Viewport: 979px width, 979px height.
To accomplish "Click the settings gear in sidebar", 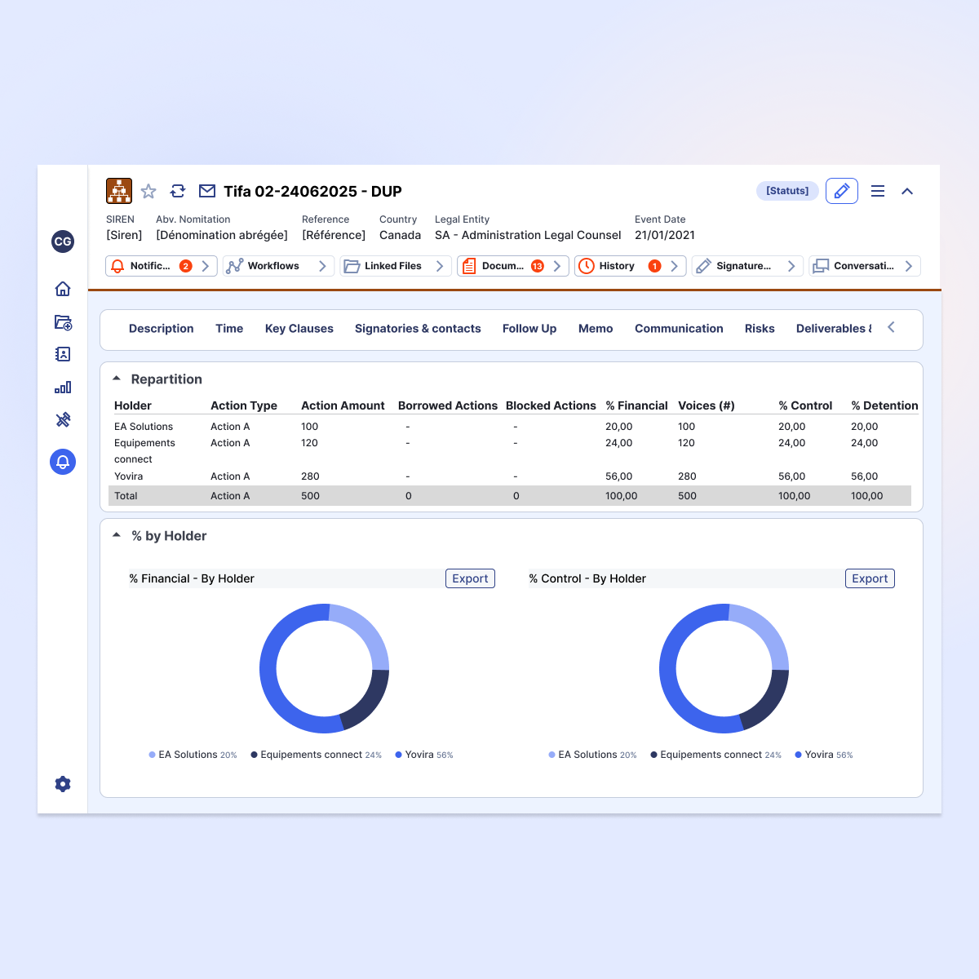I will coord(63,784).
